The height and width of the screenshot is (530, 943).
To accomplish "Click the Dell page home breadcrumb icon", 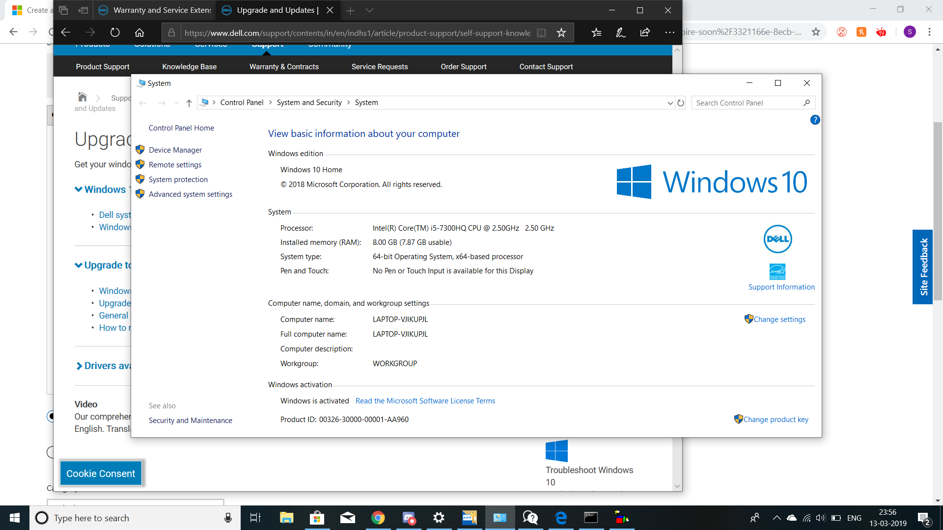I will tap(83, 97).
